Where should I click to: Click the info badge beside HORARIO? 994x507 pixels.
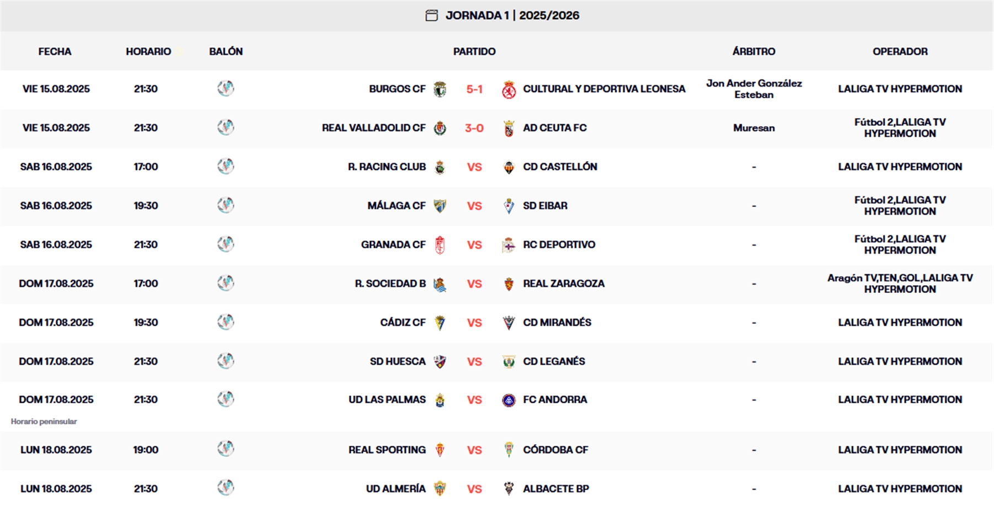[178, 51]
